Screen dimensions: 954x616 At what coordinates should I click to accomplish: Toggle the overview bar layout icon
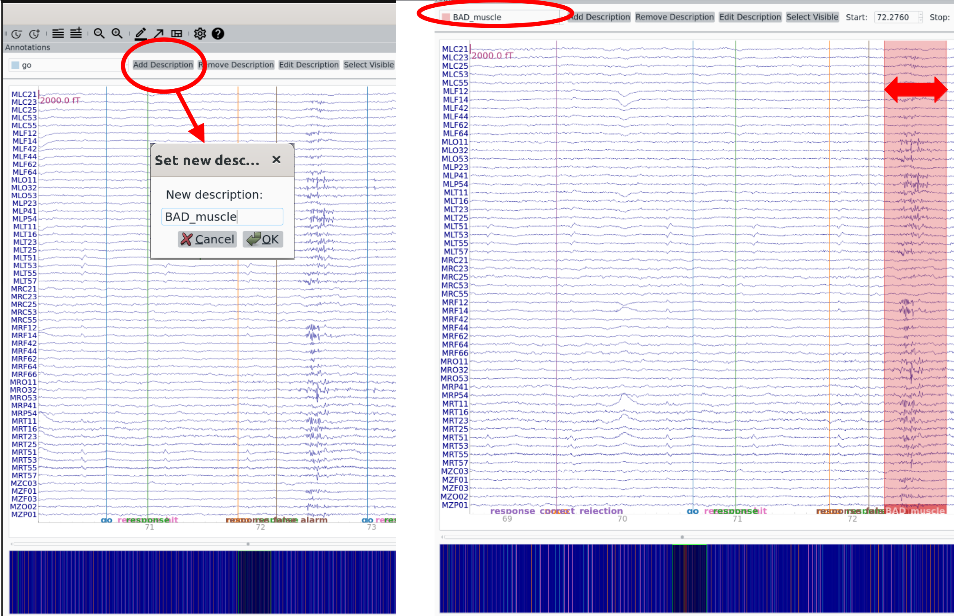click(177, 34)
